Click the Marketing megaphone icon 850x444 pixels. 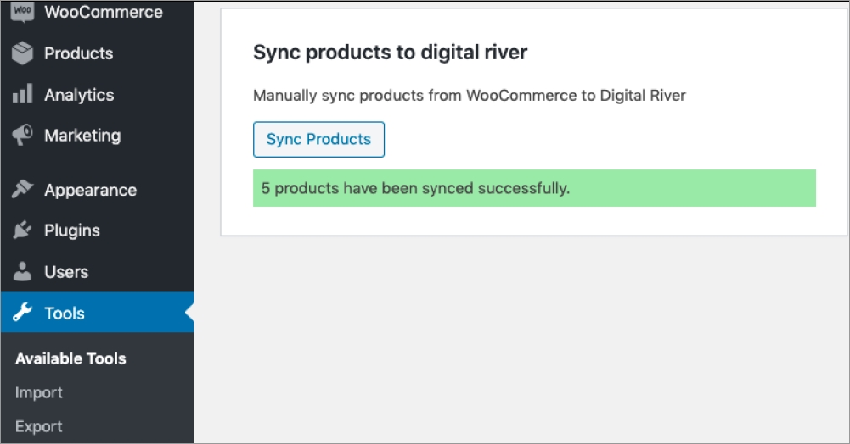pyautogui.click(x=22, y=135)
